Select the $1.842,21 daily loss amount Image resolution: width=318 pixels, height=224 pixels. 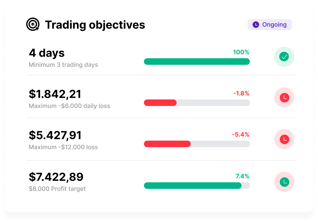(x=55, y=94)
